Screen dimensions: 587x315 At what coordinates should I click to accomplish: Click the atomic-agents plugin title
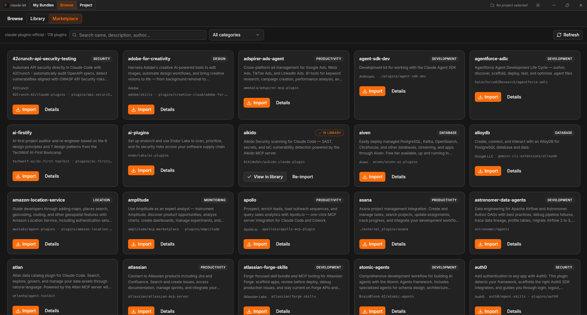374,267
